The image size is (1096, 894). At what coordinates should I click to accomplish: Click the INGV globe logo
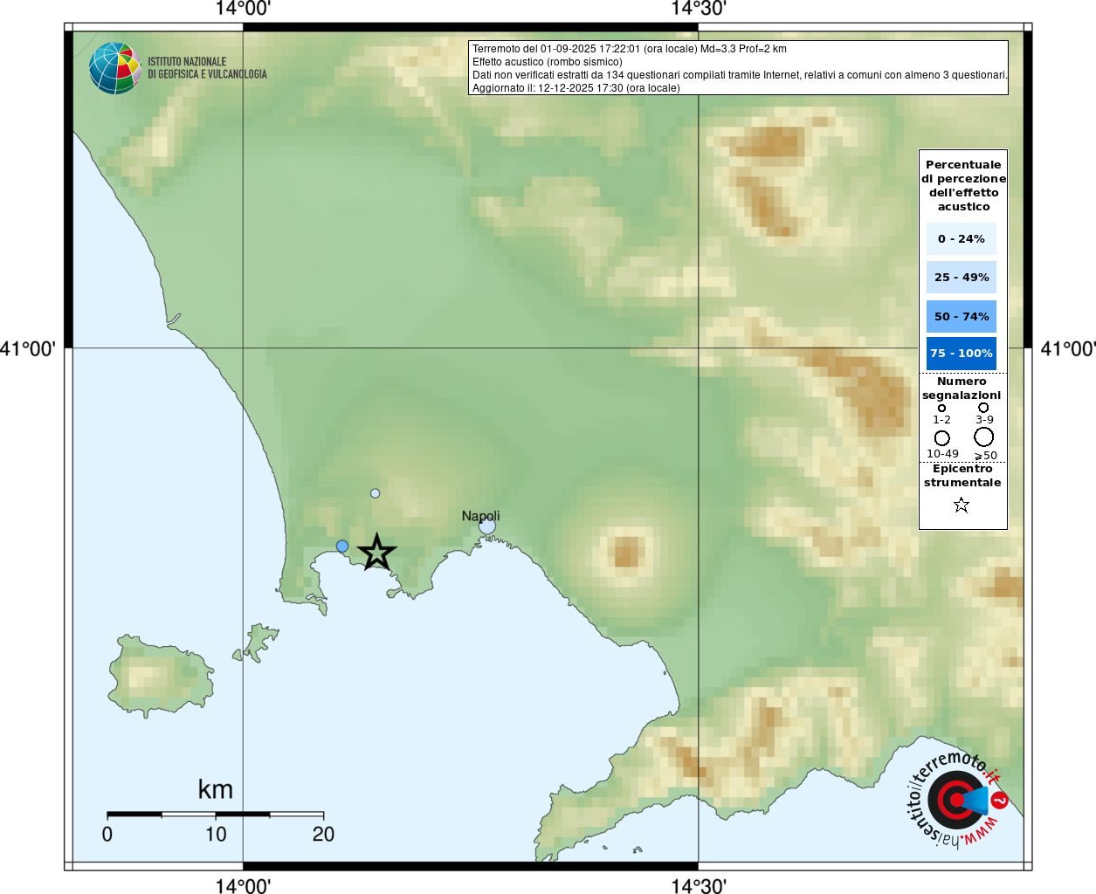(x=114, y=68)
